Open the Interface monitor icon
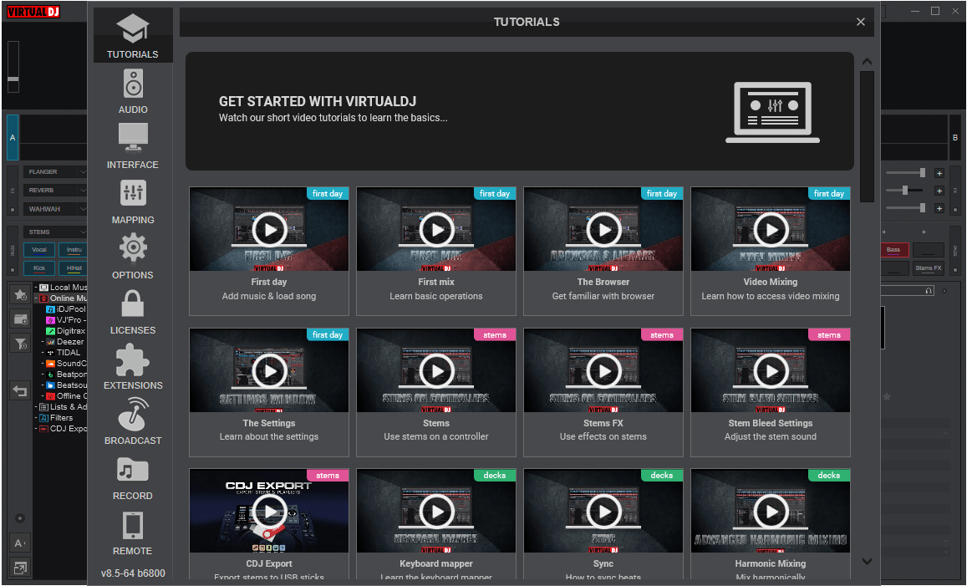This screenshot has height=586, width=967. 133,138
